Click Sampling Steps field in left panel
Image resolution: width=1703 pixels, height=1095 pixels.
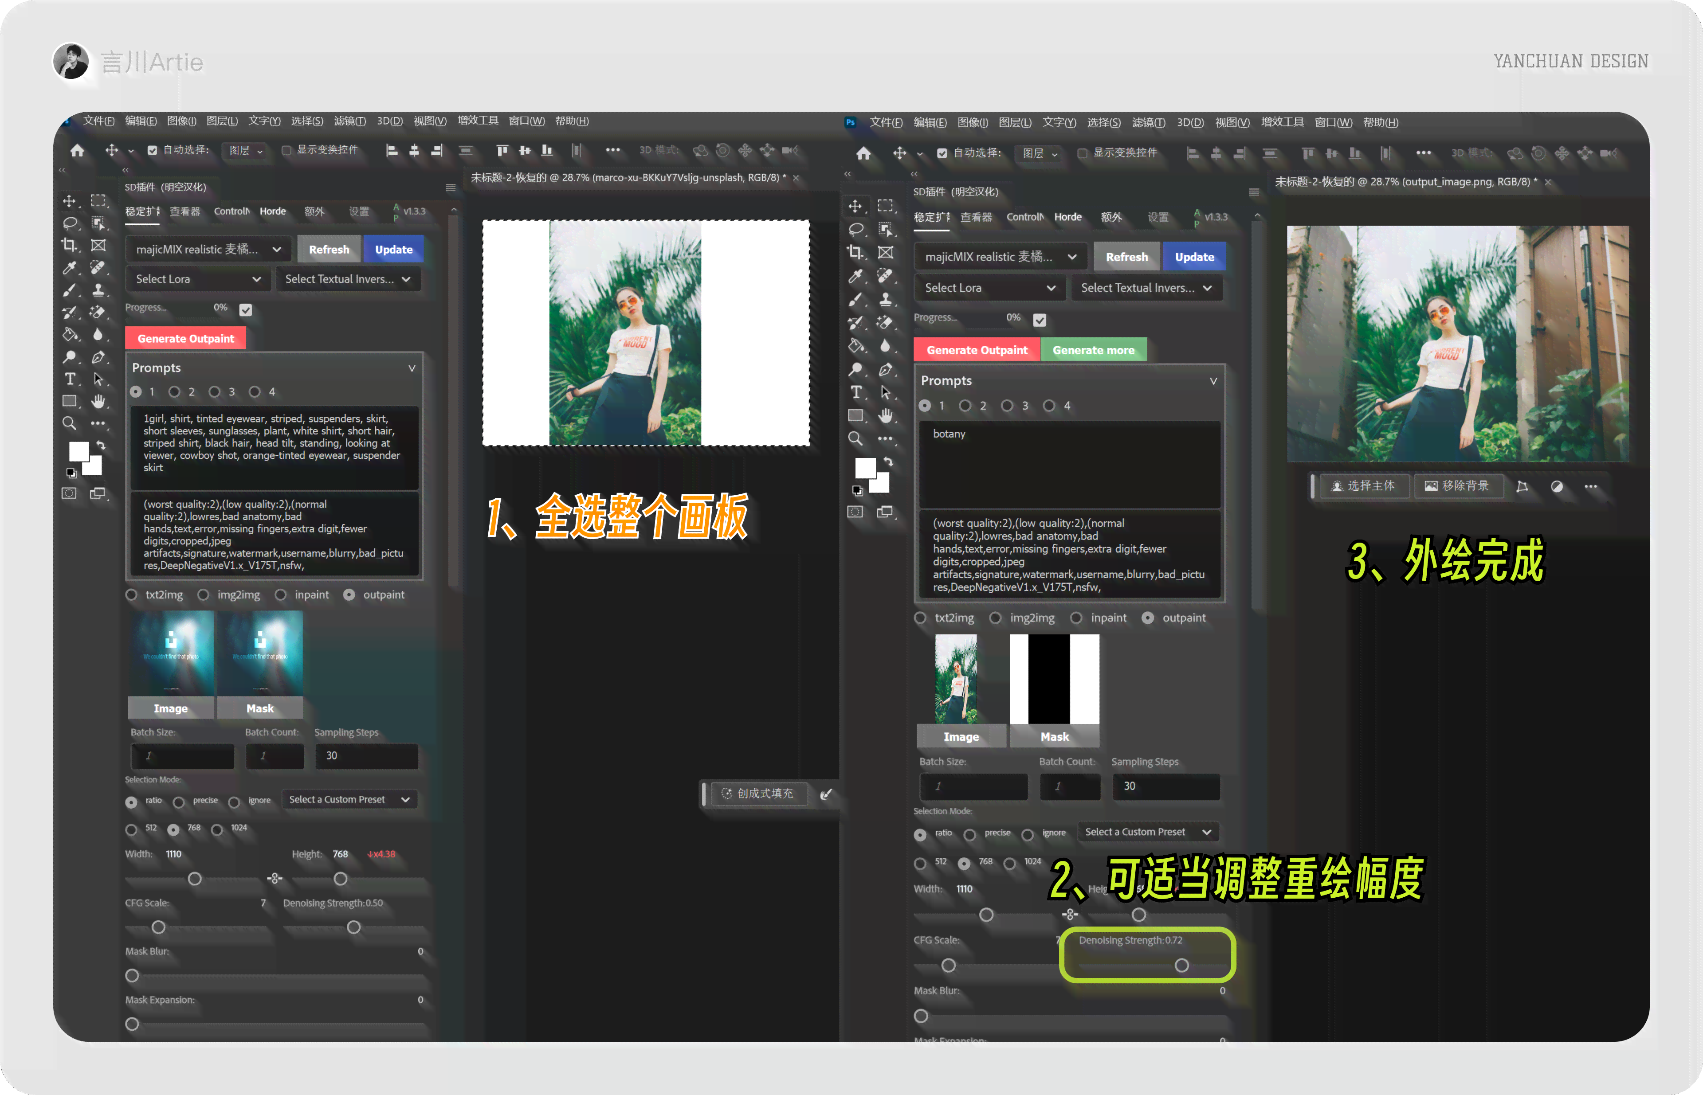click(x=367, y=755)
